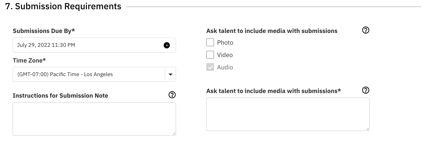This screenshot has width=440, height=159.
Task: Click help icon above the lower-right text area
Action: [x=366, y=90]
